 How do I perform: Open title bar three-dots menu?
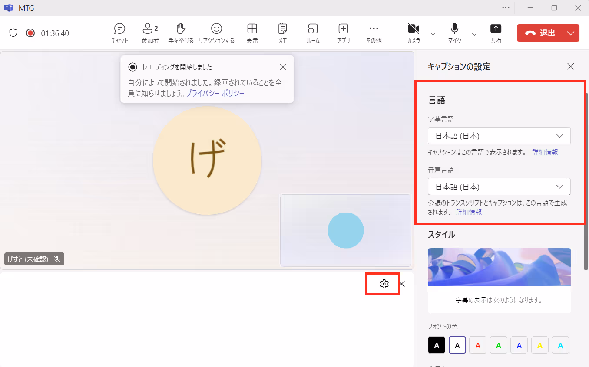(506, 8)
